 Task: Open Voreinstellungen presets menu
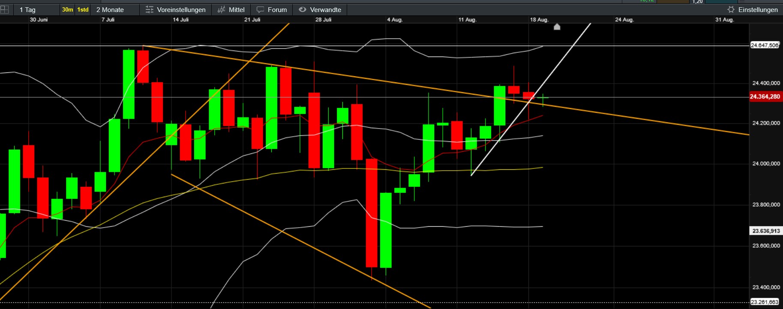175,9
